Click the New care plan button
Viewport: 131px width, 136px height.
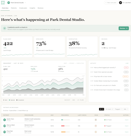pyautogui.click(x=111, y=3)
